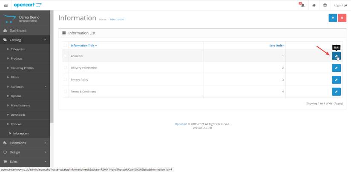Screen dimensions: 351x172
Task: Open the support lifebuoy icon
Action: [x=325, y=5]
